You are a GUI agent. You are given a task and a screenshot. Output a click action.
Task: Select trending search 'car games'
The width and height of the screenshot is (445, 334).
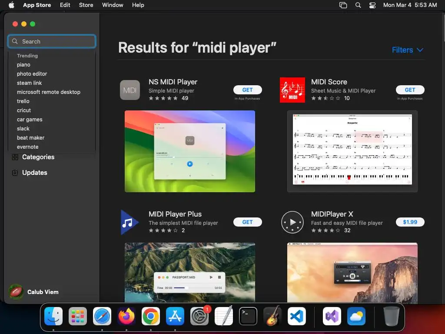[30, 120]
